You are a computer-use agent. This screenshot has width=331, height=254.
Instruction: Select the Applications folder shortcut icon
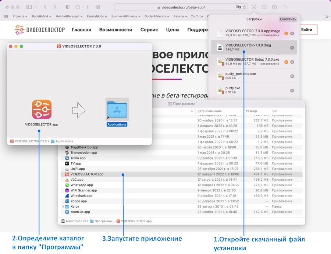(x=117, y=110)
